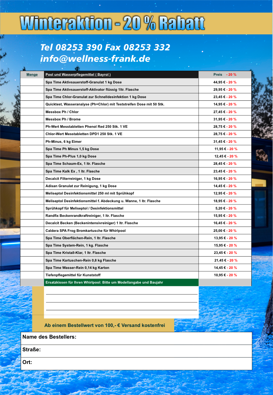Select Messbox Ph / Chlor product name
This screenshot has width=273, height=395.
tap(62, 112)
